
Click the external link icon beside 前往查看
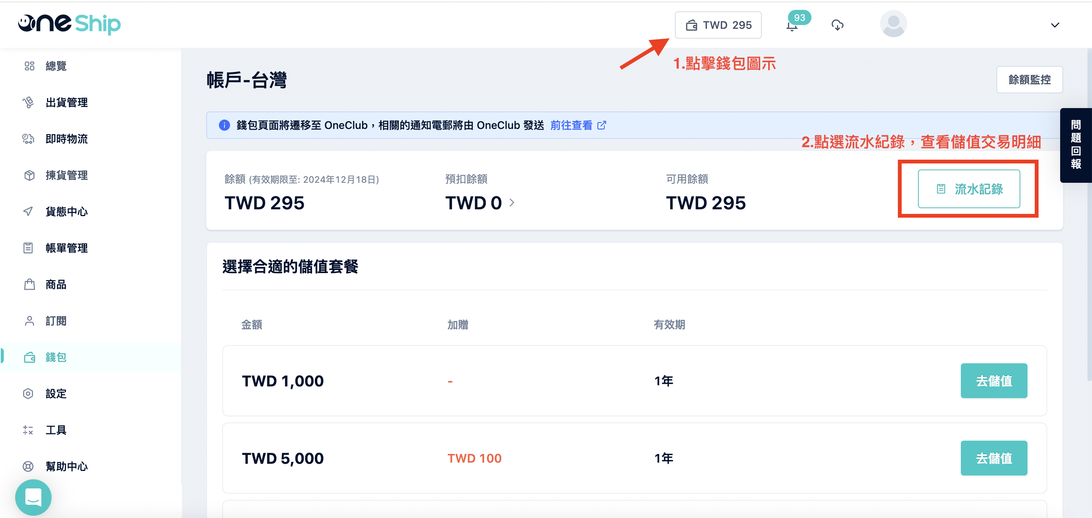pos(601,126)
